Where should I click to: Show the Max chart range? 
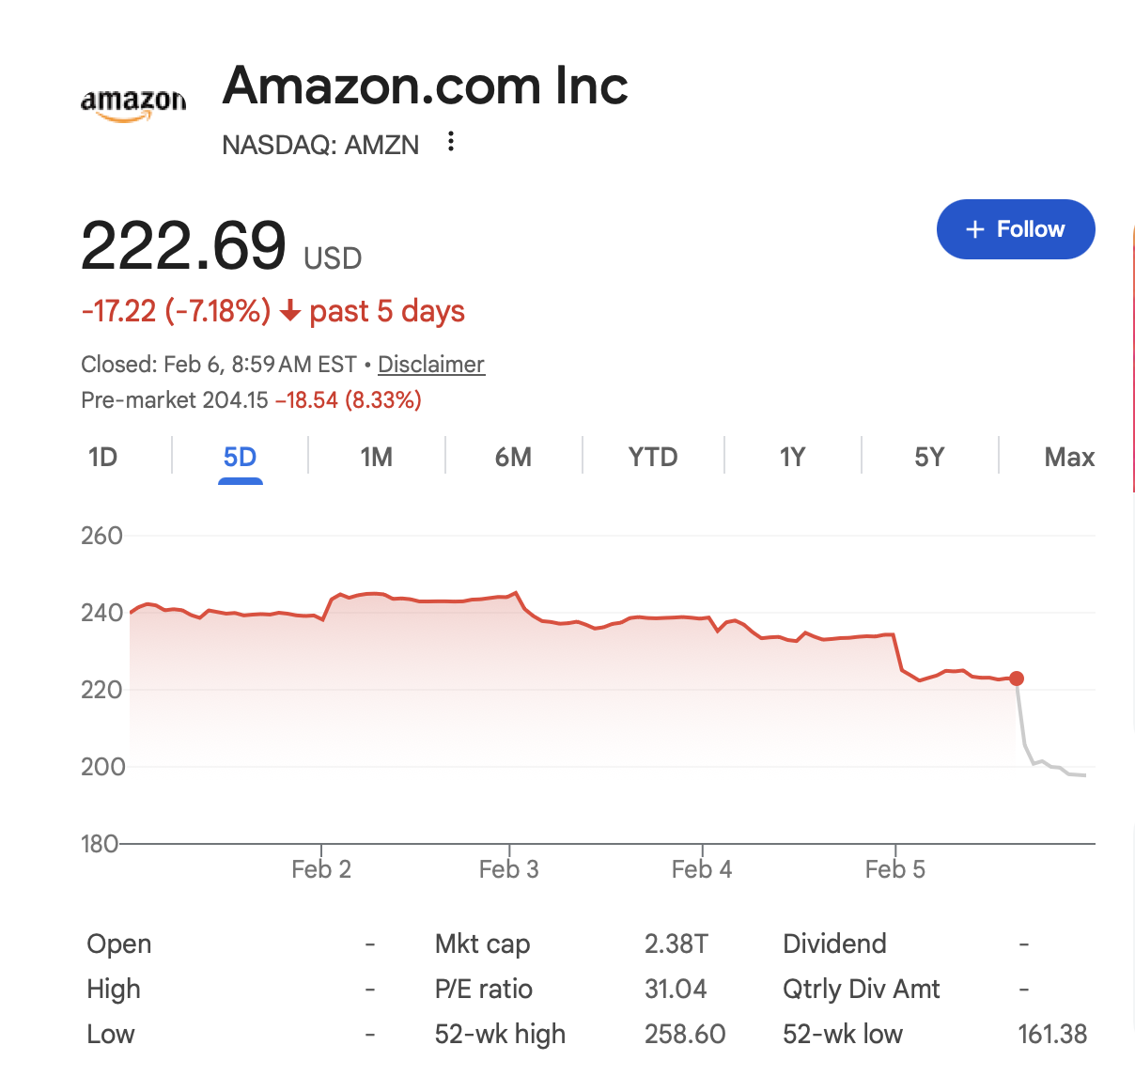(x=1068, y=458)
